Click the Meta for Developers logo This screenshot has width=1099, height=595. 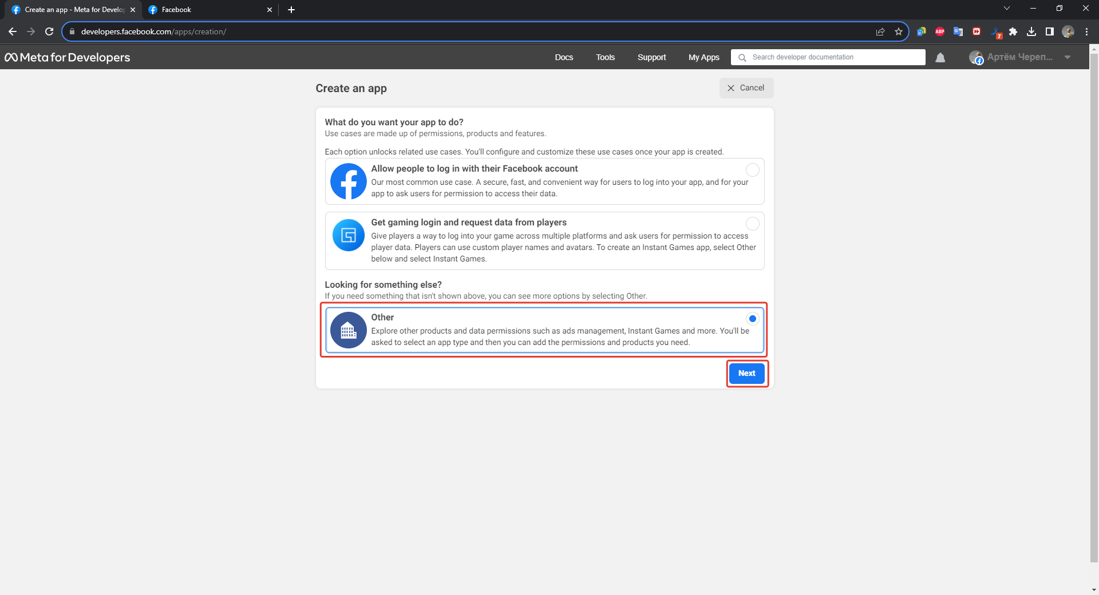pyautogui.click(x=68, y=57)
